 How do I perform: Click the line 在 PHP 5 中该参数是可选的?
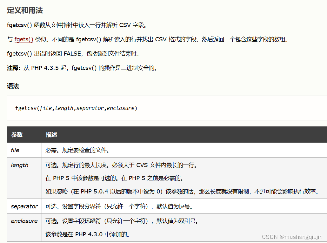point(114,178)
